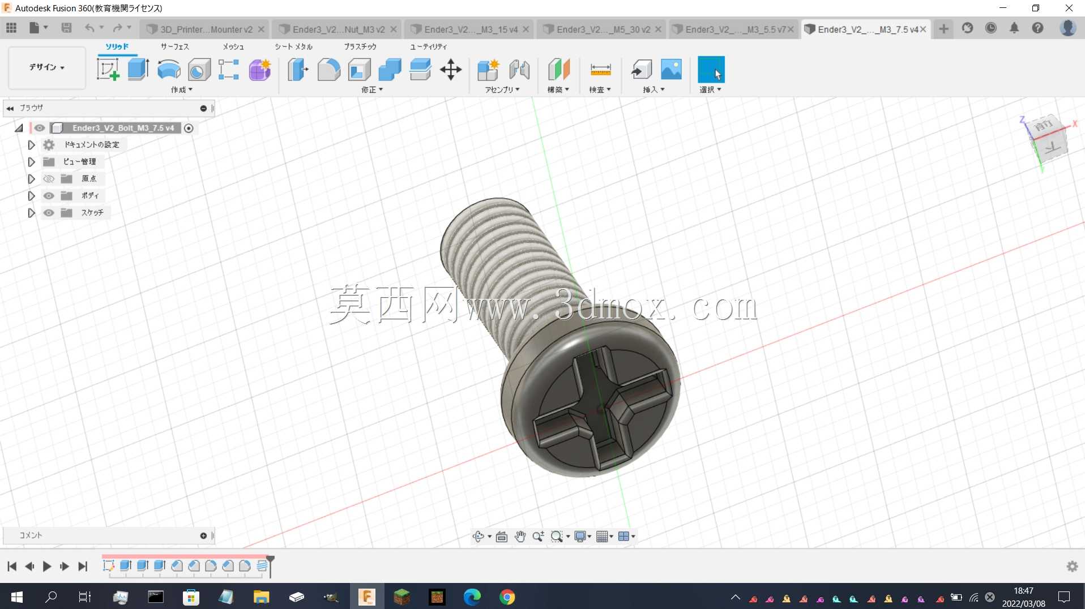1085x609 pixels.
Task: Open the Job Status clock icon
Action: pyautogui.click(x=990, y=28)
